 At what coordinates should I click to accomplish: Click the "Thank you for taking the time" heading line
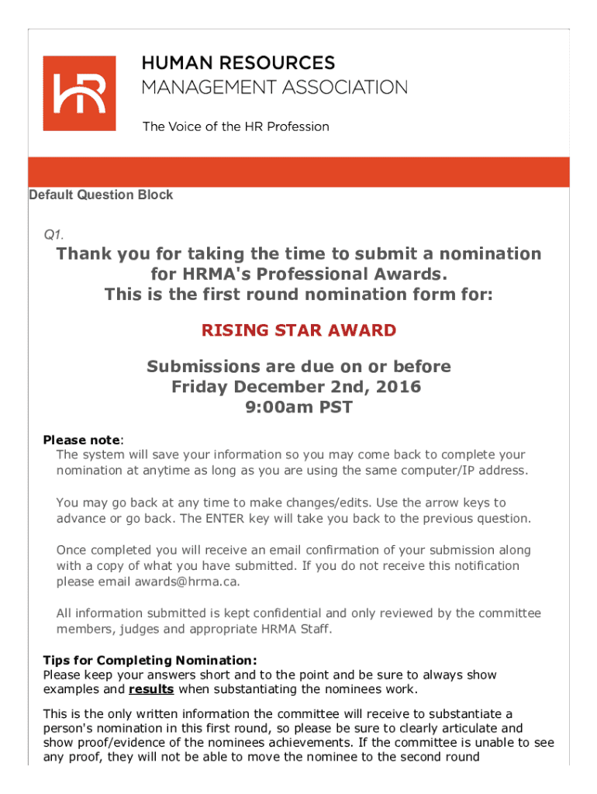click(x=298, y=254)
